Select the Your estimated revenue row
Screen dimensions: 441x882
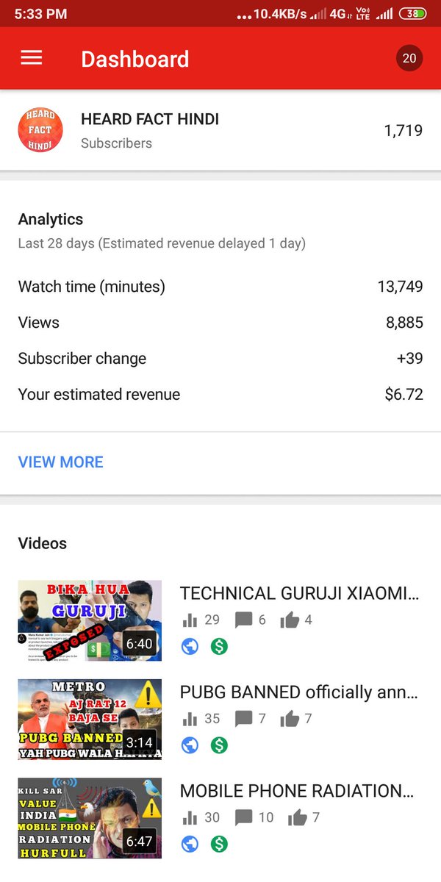(x=220, y=394)
